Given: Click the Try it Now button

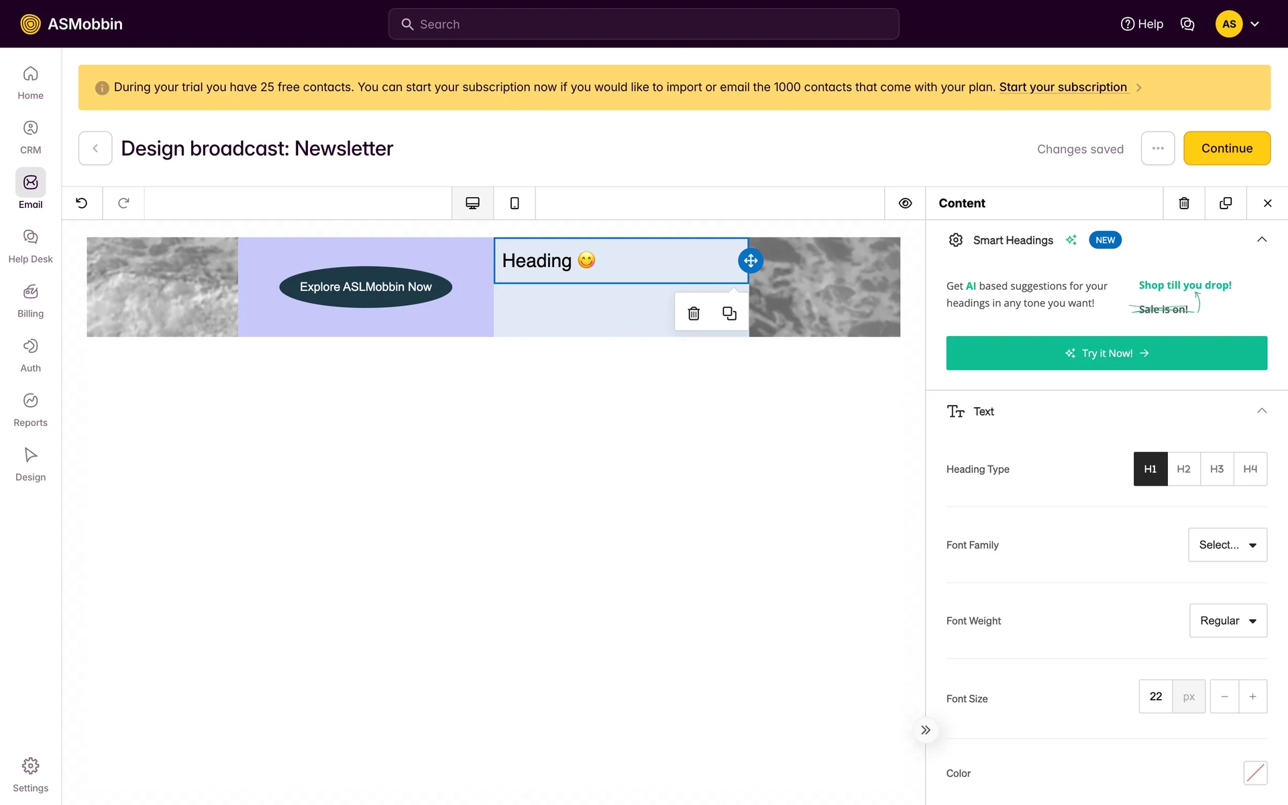Looking at the screenshot, I should (x=1106, y=353).
